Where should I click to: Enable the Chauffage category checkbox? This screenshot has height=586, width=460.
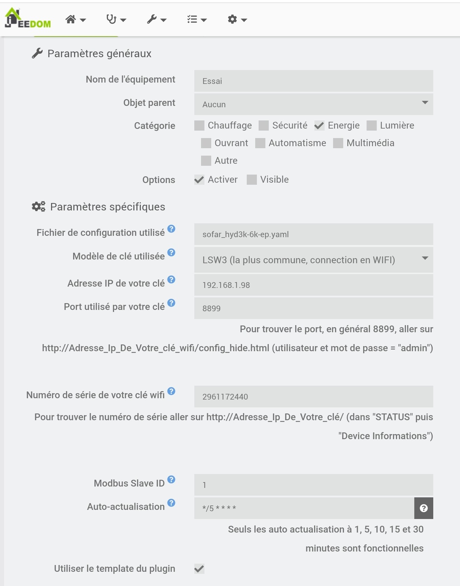(199, 126)
